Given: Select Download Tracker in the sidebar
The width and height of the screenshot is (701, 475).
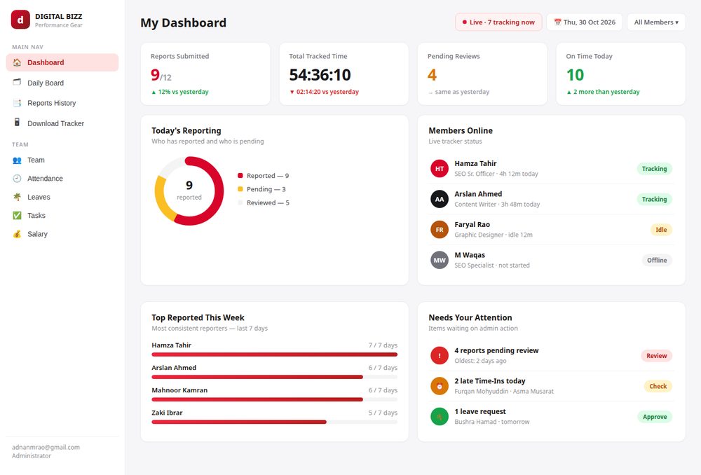Looking at the screenshot, I should point(62,123).
